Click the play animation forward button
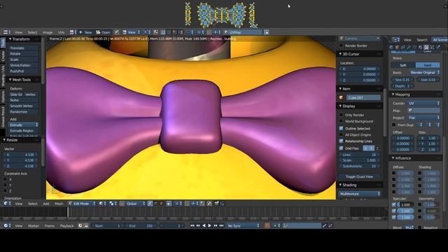The height and width of the screenshot is (252, 448). click(210, 225)
